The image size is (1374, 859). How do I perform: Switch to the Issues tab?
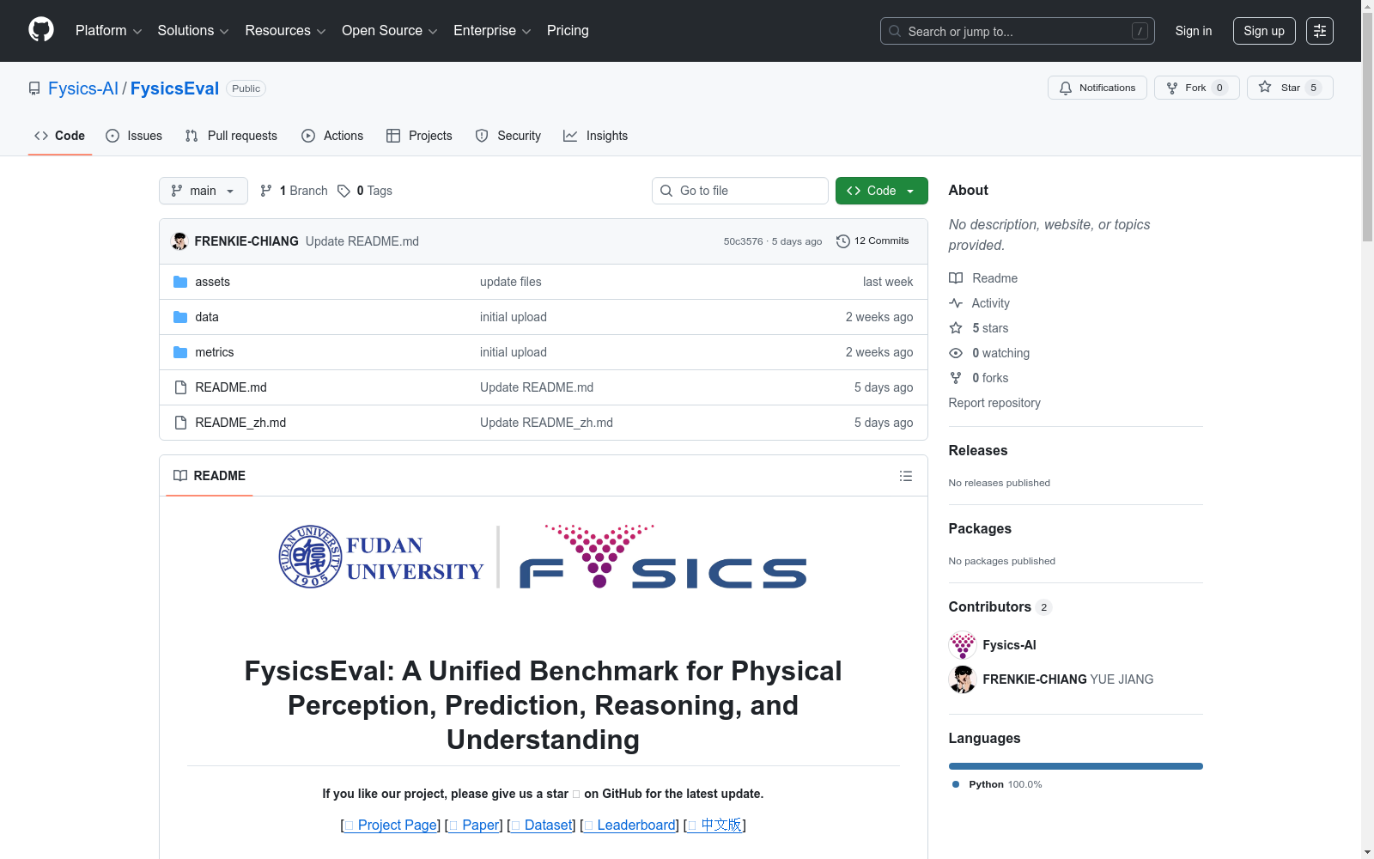point(134,136)
